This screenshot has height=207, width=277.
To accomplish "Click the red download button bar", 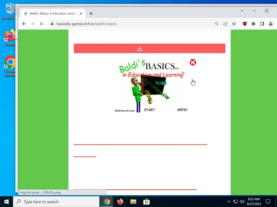I will coord(149,49).
